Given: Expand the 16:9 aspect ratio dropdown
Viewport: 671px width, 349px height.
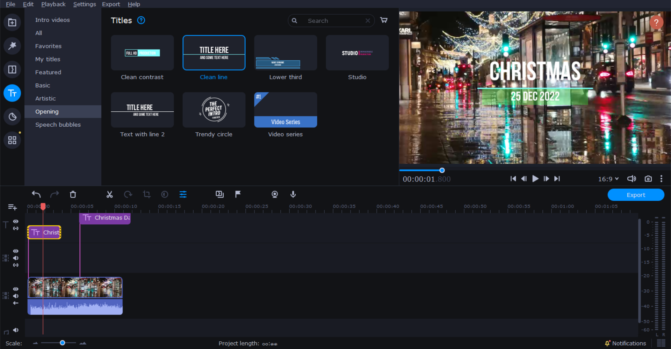Looking at the screenshot, I should pyautogui.click(x=608, y=179).
